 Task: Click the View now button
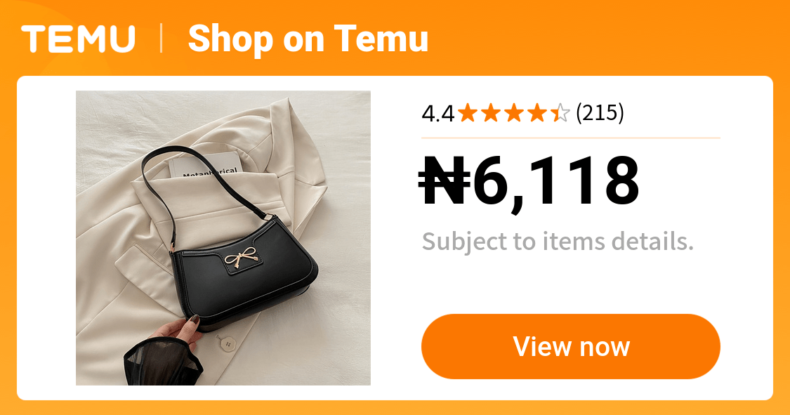[571, 346]
